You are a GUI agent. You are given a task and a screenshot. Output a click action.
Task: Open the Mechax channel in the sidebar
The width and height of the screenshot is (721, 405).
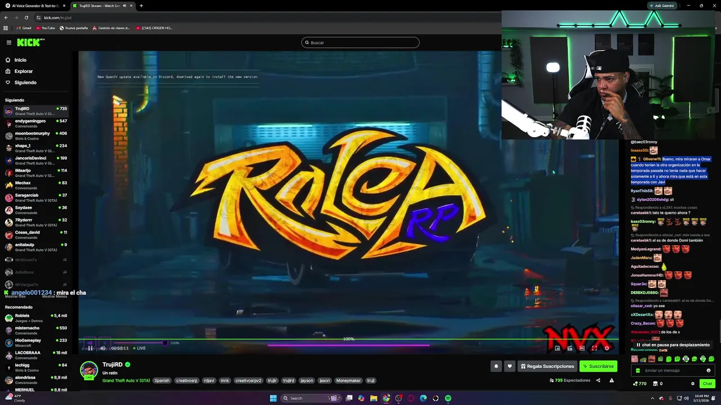(37, 185)
